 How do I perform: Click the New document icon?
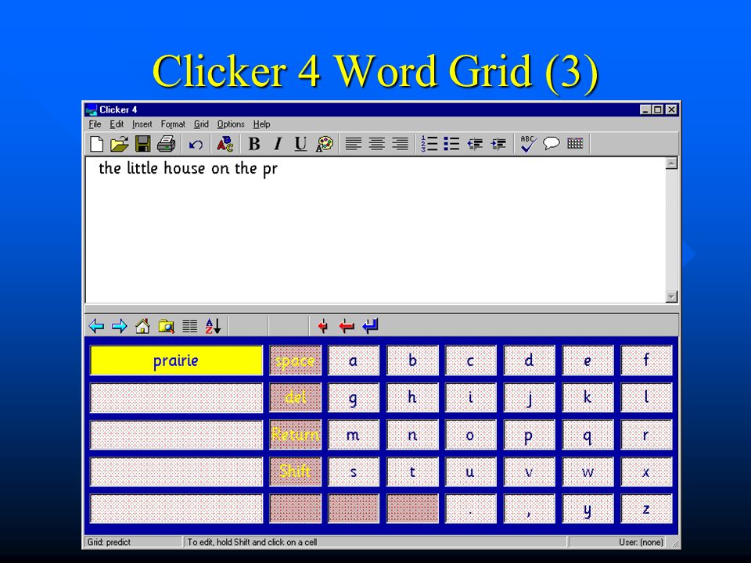tap(97, 144)
